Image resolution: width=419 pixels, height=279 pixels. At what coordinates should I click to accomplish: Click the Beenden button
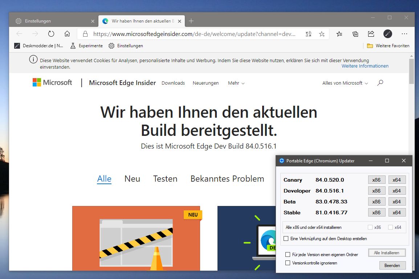pos(392,265)
